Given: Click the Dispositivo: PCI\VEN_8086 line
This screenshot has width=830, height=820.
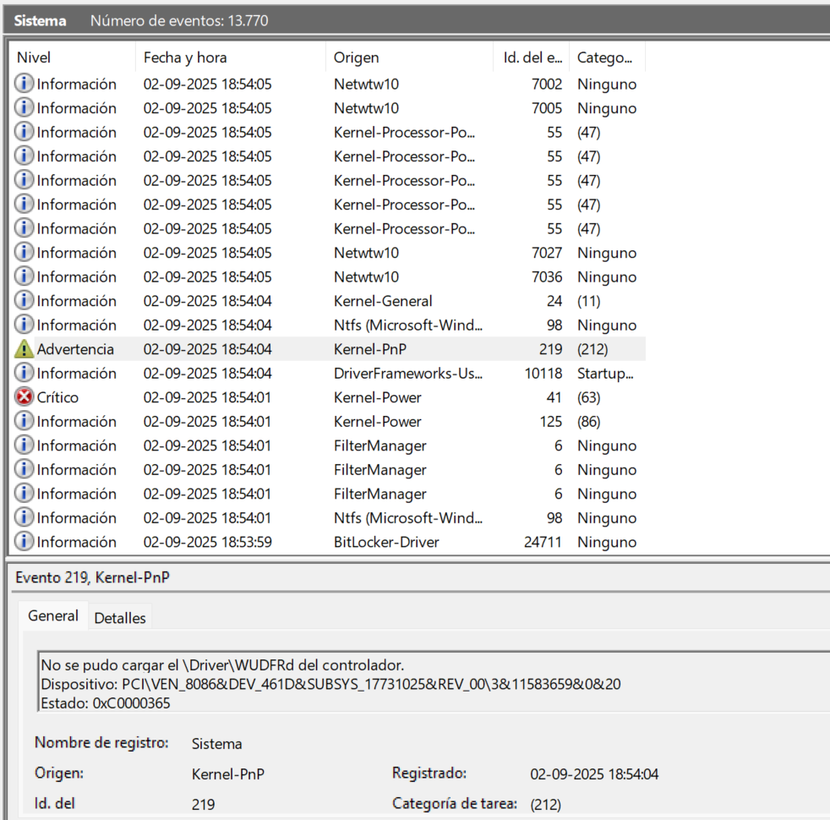Looking at the screenshot, I should tap(330, 684).
